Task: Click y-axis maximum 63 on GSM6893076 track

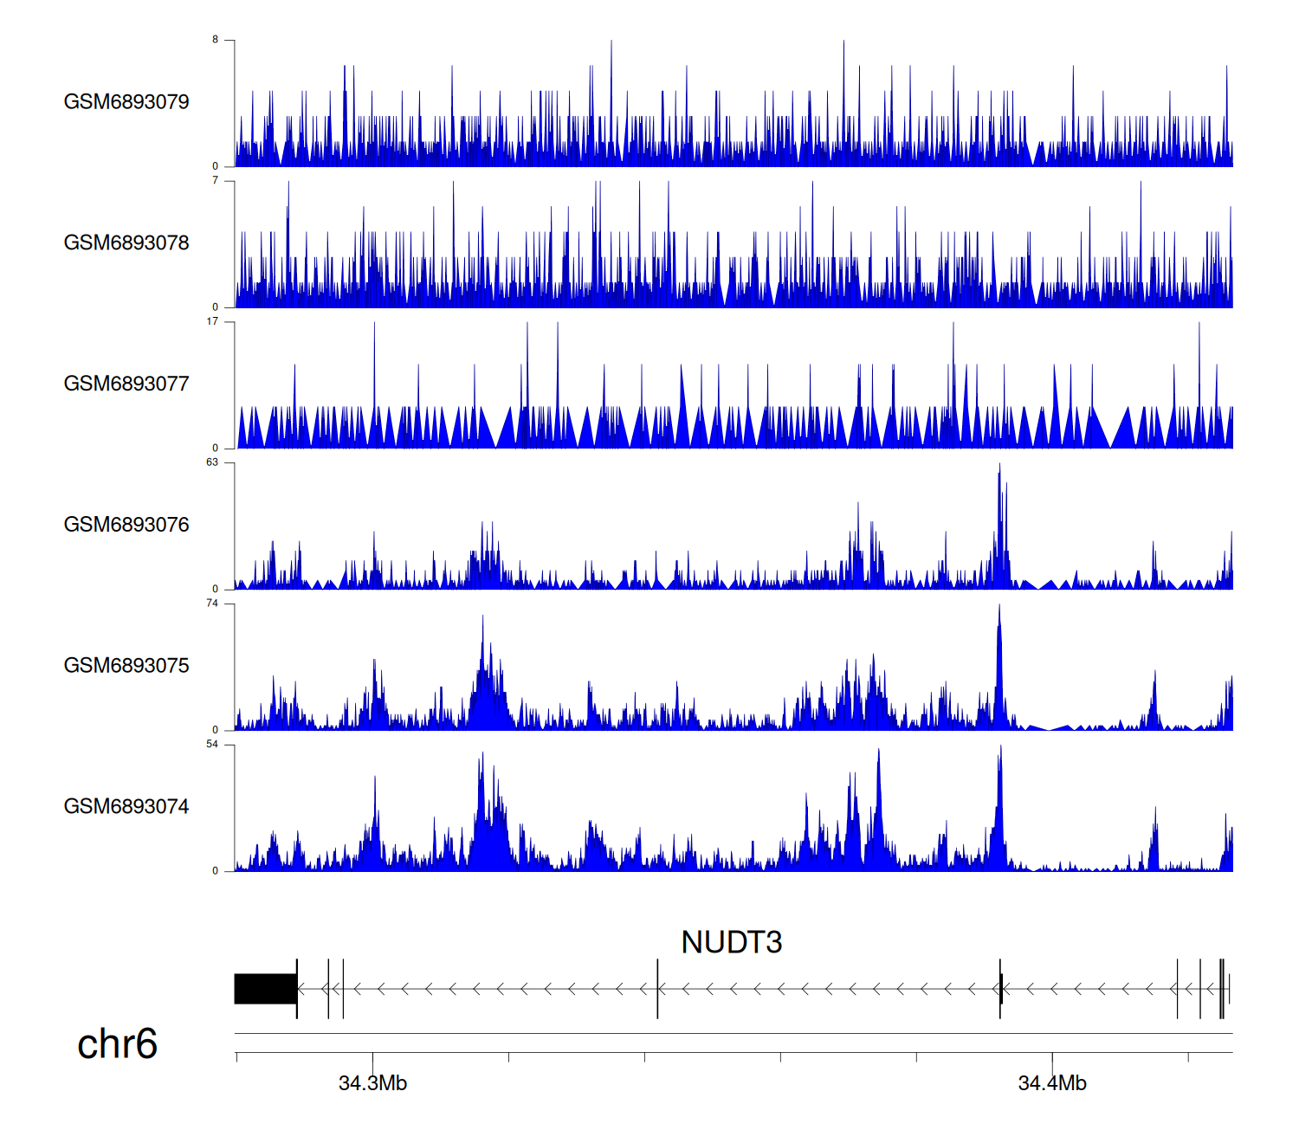Action: click(212, 462)
